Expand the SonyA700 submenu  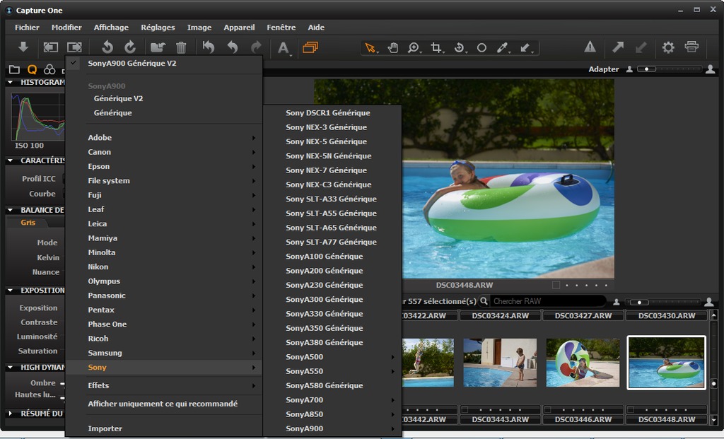coord(304,400)
